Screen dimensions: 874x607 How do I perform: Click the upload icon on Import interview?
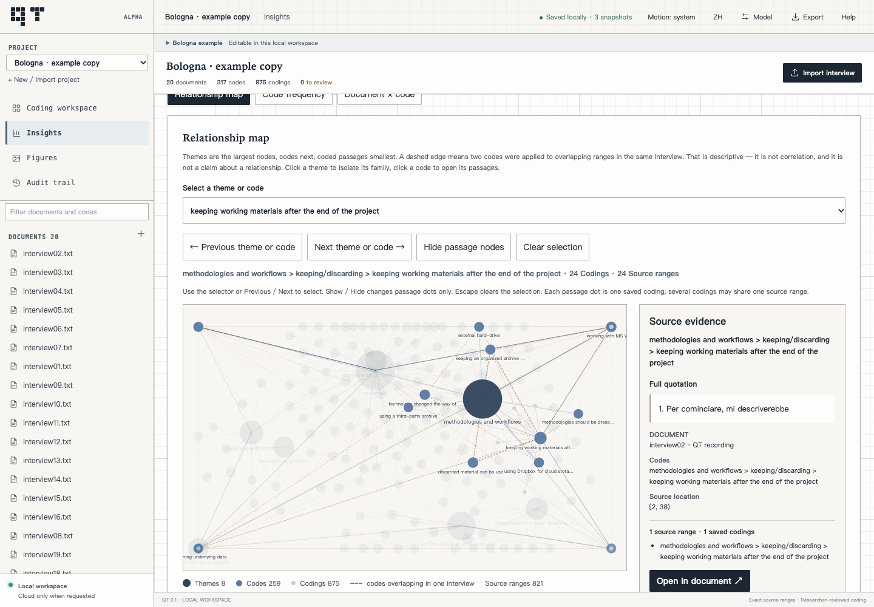coord(794,73)
